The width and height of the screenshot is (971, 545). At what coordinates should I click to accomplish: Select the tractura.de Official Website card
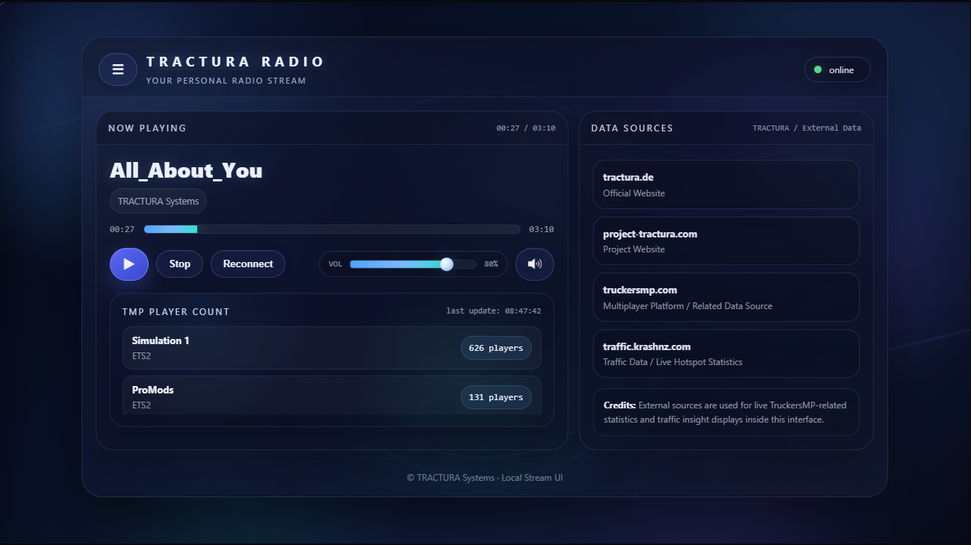click(x=725, y=184)
